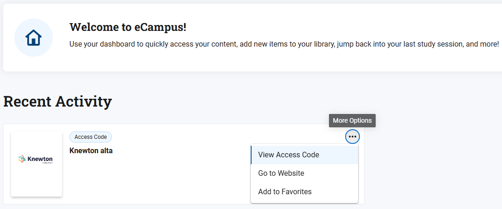Open the Knewton alta title link
Image resolution: width=502 pixels, height=209 pixels.
[x=91, y=150]
